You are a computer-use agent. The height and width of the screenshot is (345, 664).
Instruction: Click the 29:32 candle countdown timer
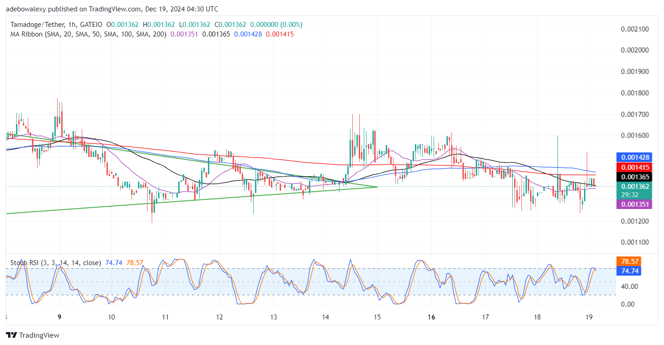tap(629, 194)
